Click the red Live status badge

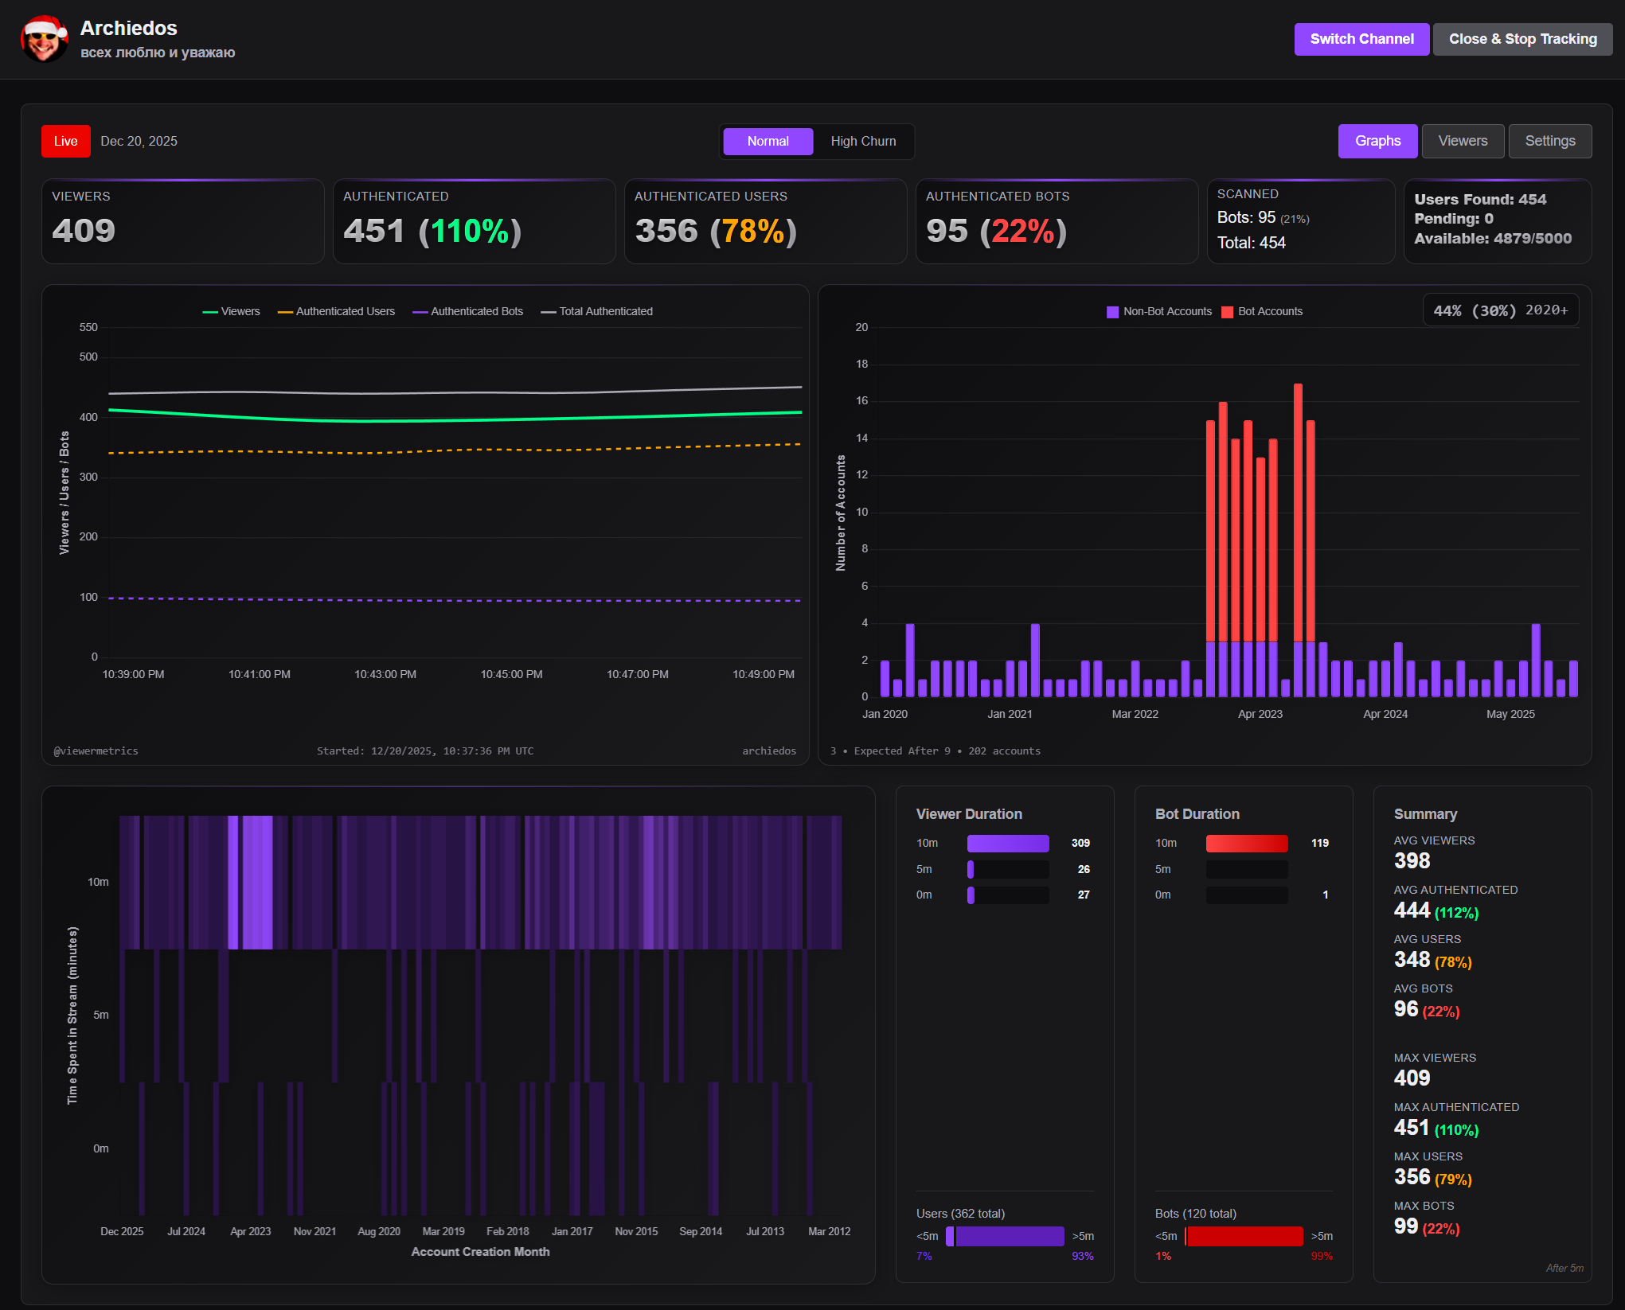coord(65,141)
